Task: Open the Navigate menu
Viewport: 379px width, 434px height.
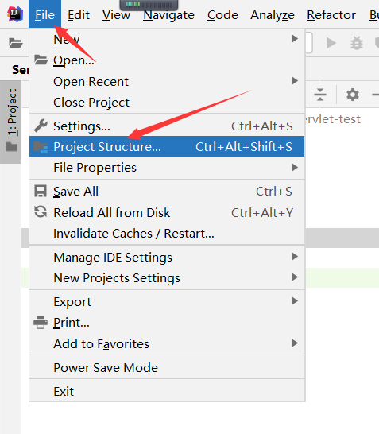Action: [x=168, y=14]
